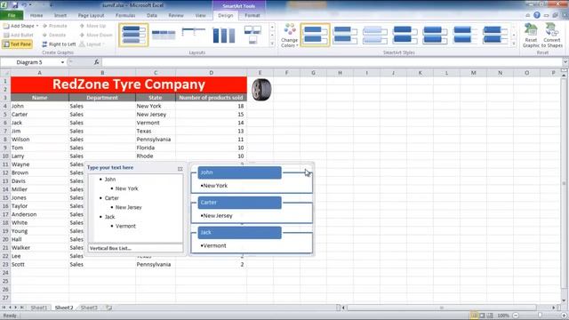The height and width of the screenshot is (320, 569).
Task: Click the Save icon in Quick Access Toolbar
Action: tap(15, 5)
